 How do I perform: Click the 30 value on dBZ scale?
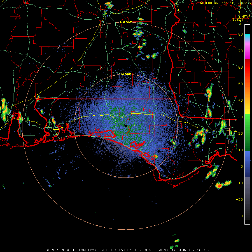coord(241,117)
